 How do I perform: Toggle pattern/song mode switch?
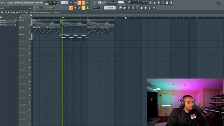[x=47, y=3]
